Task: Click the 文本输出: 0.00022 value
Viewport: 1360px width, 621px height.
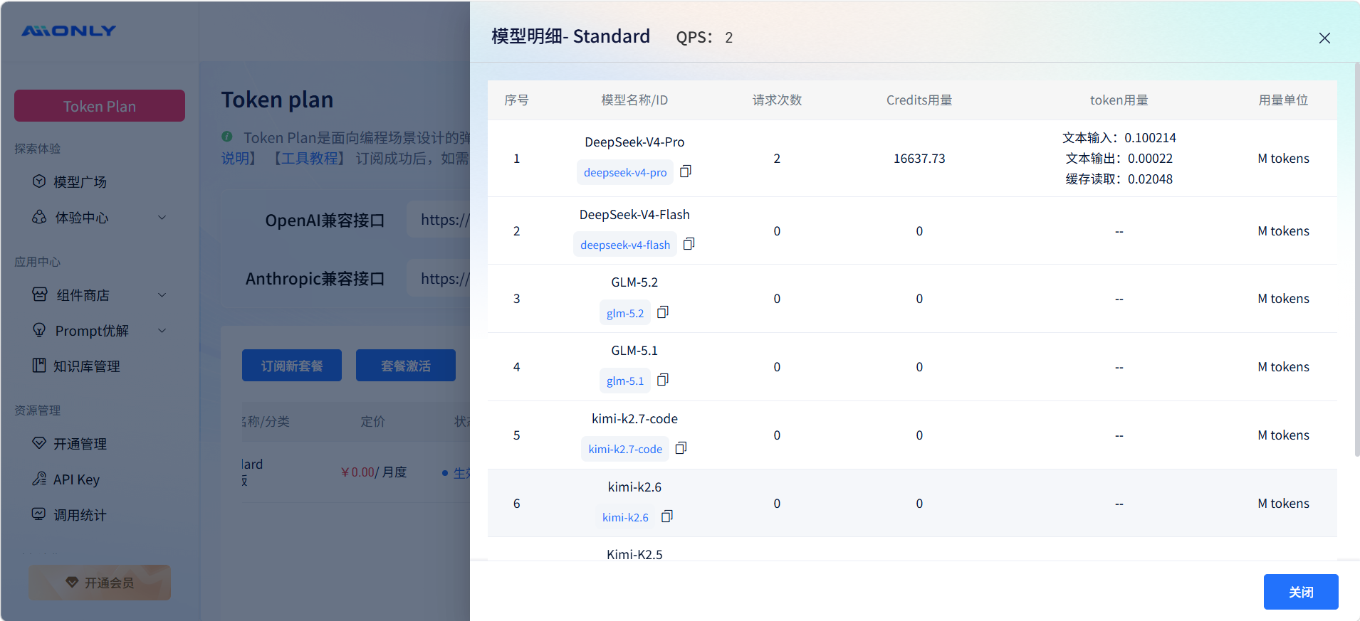Action: (1119, 159)
